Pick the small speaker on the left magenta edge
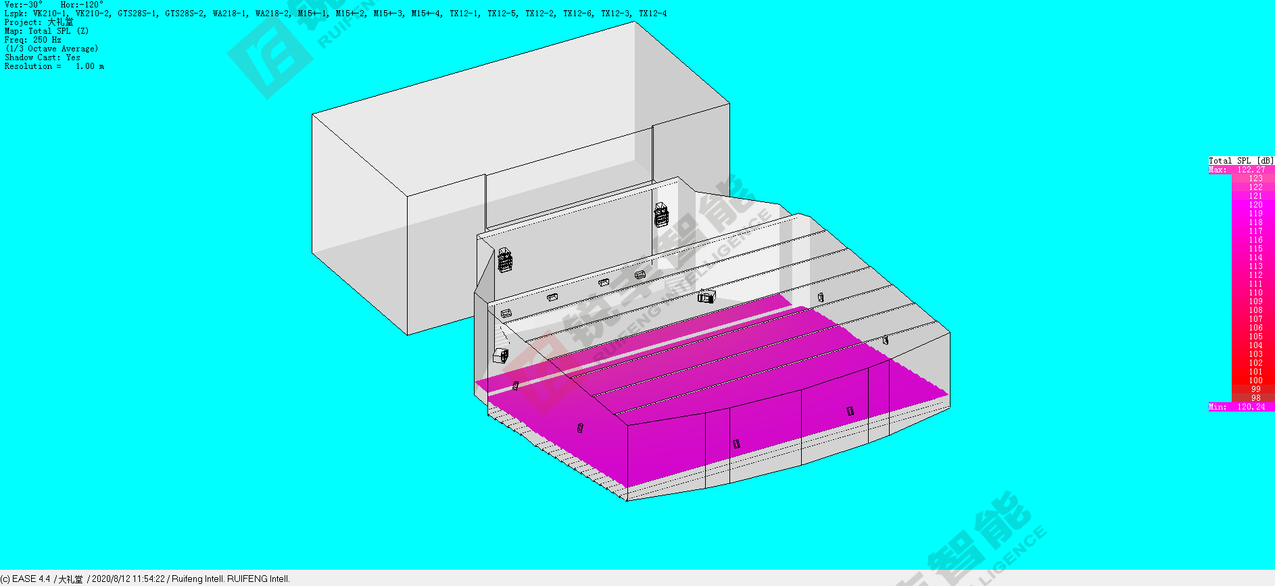Viewport: 1275px width, 586px height. point(515,386)
